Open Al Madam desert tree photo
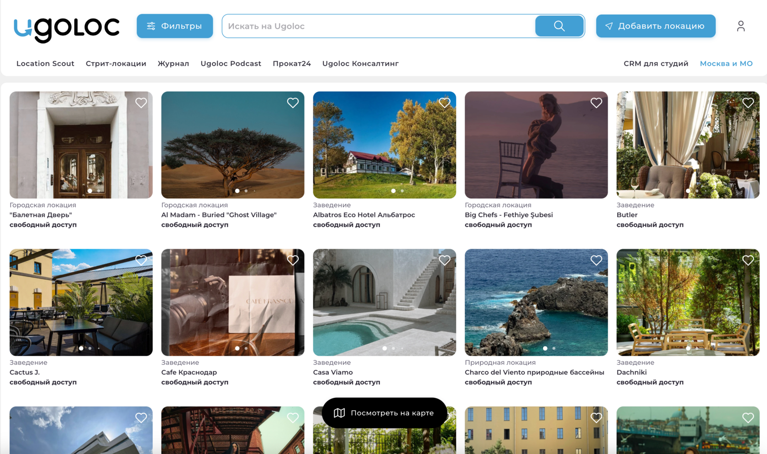767x454 pixels. 233,145
